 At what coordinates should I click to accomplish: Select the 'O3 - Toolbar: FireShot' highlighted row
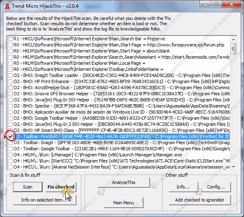(122, 136)
